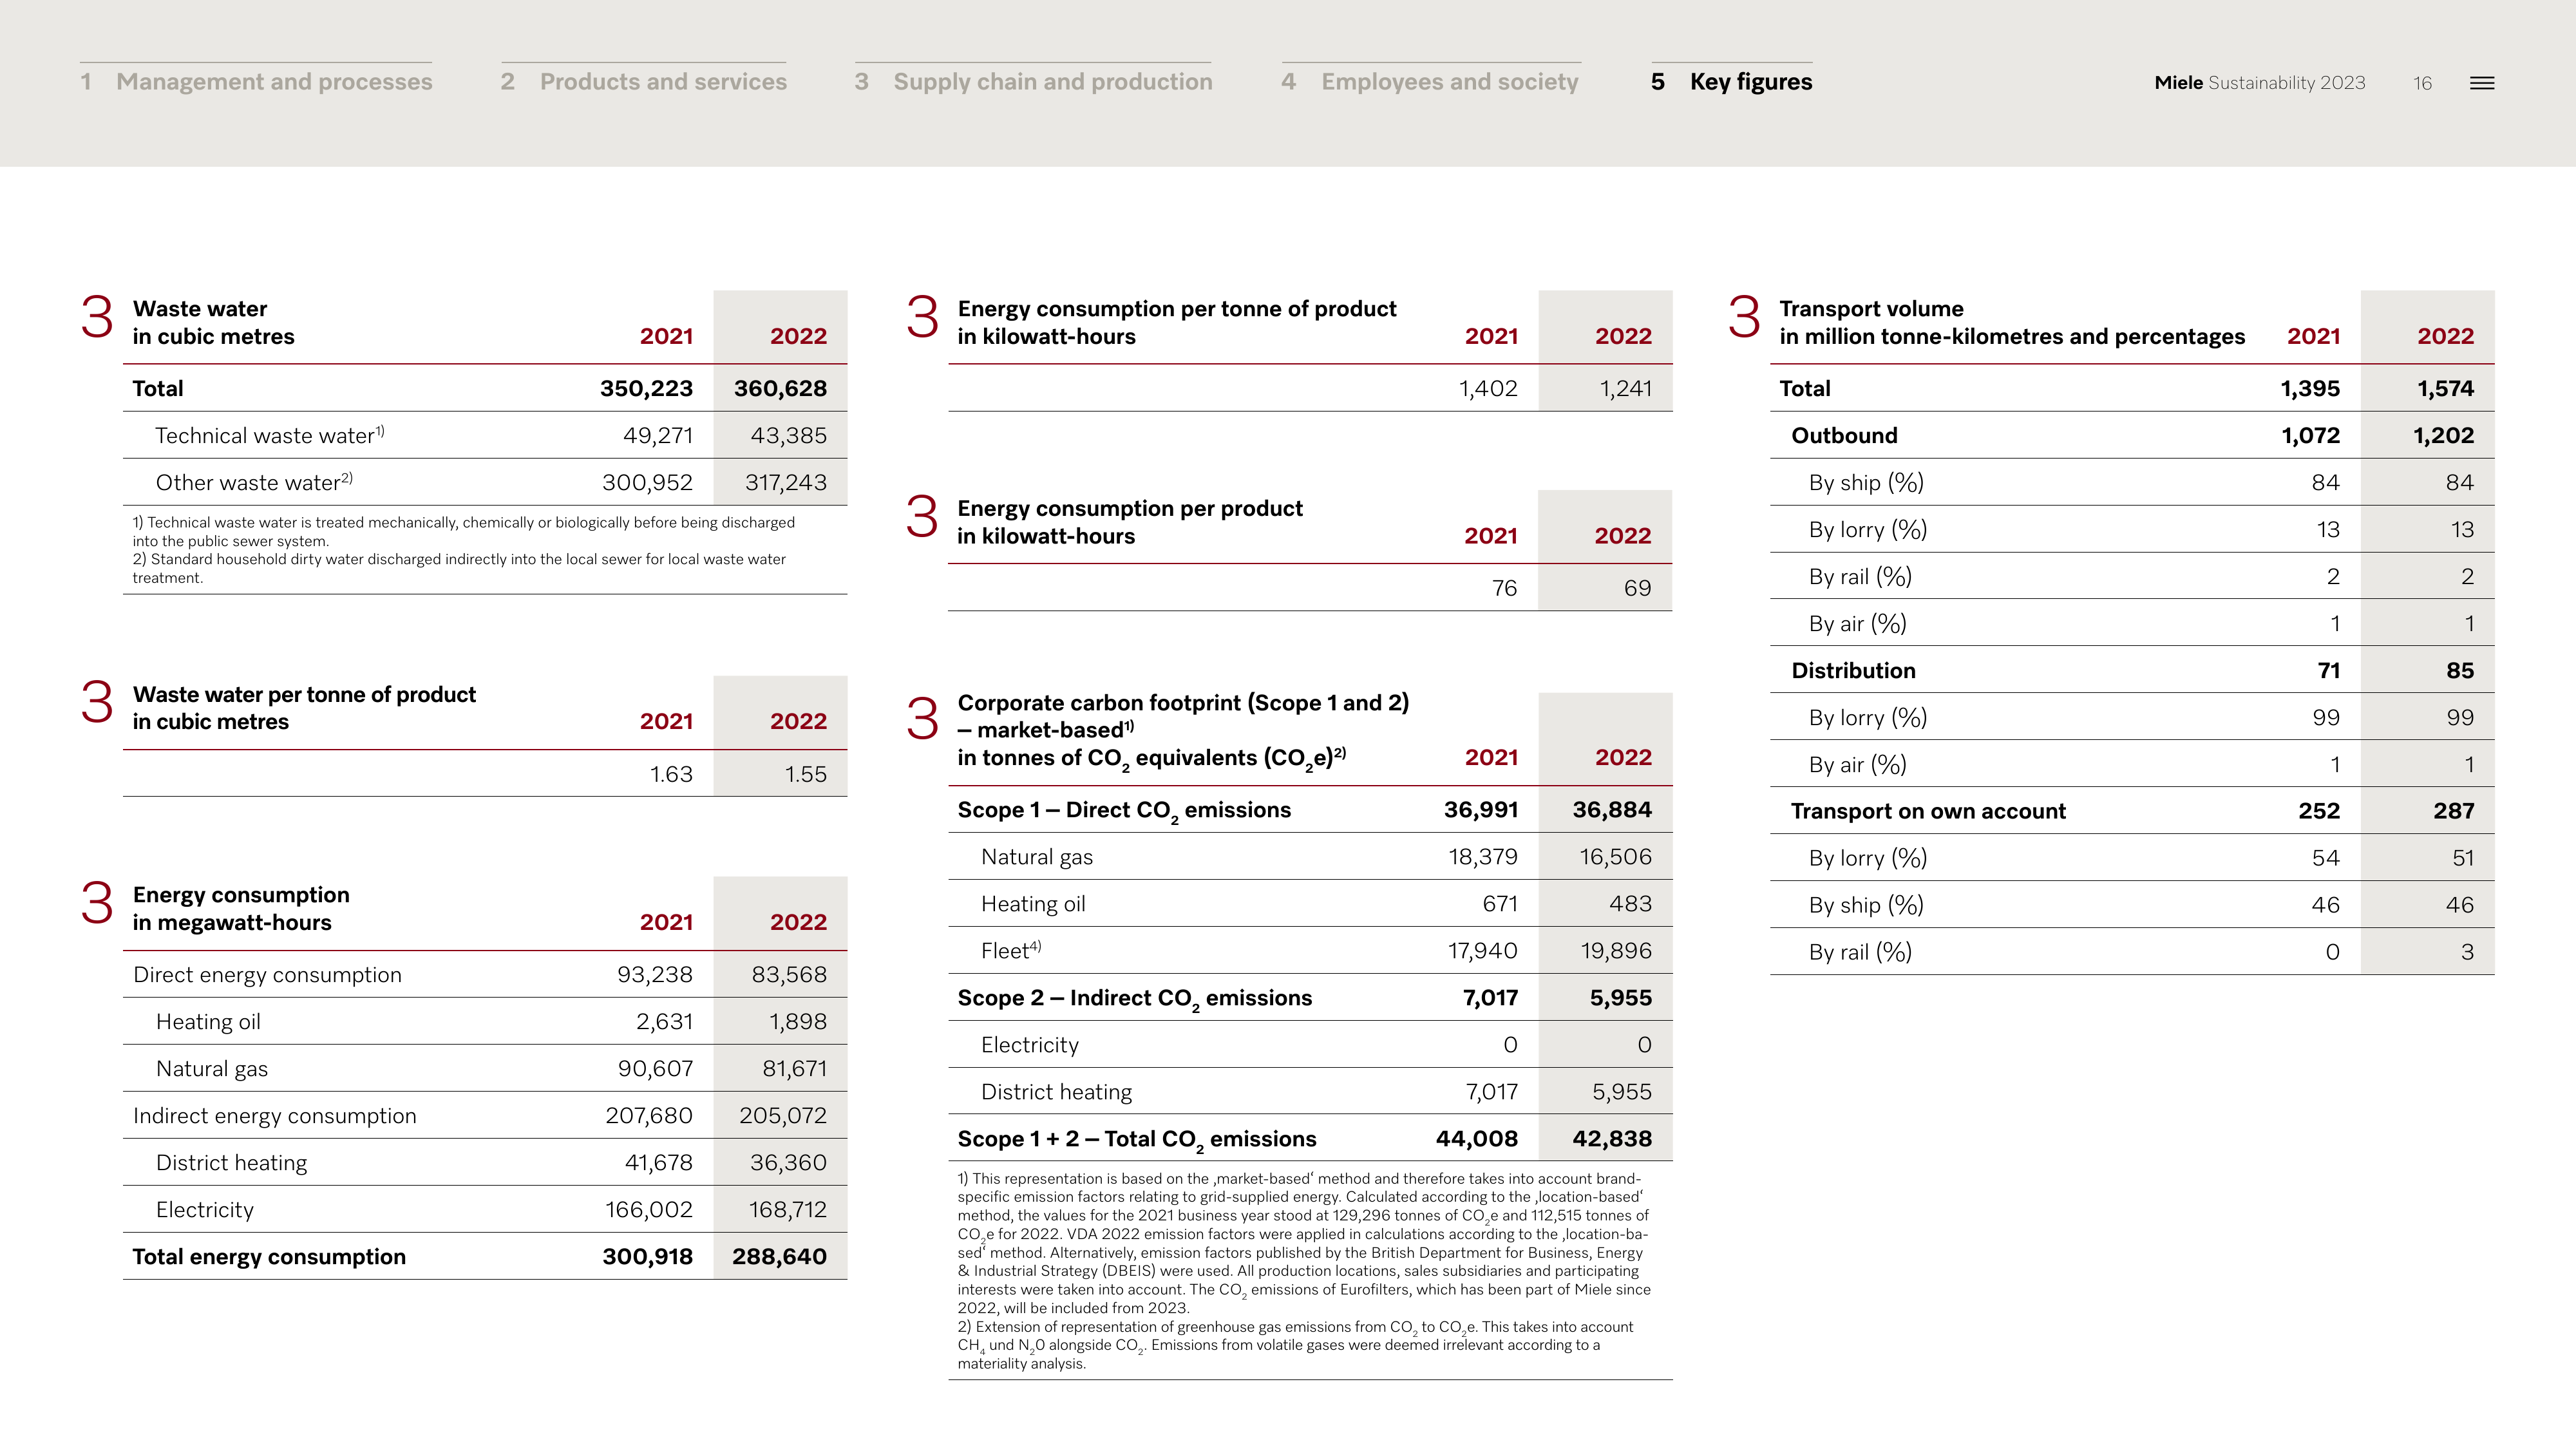Screen dimensions: 2576x1449
Task: Select transport total value 1,574
Action: point(2446,388)
